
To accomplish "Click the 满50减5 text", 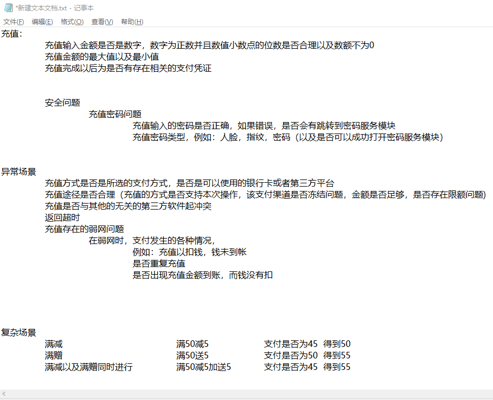I will coord(191,344).
